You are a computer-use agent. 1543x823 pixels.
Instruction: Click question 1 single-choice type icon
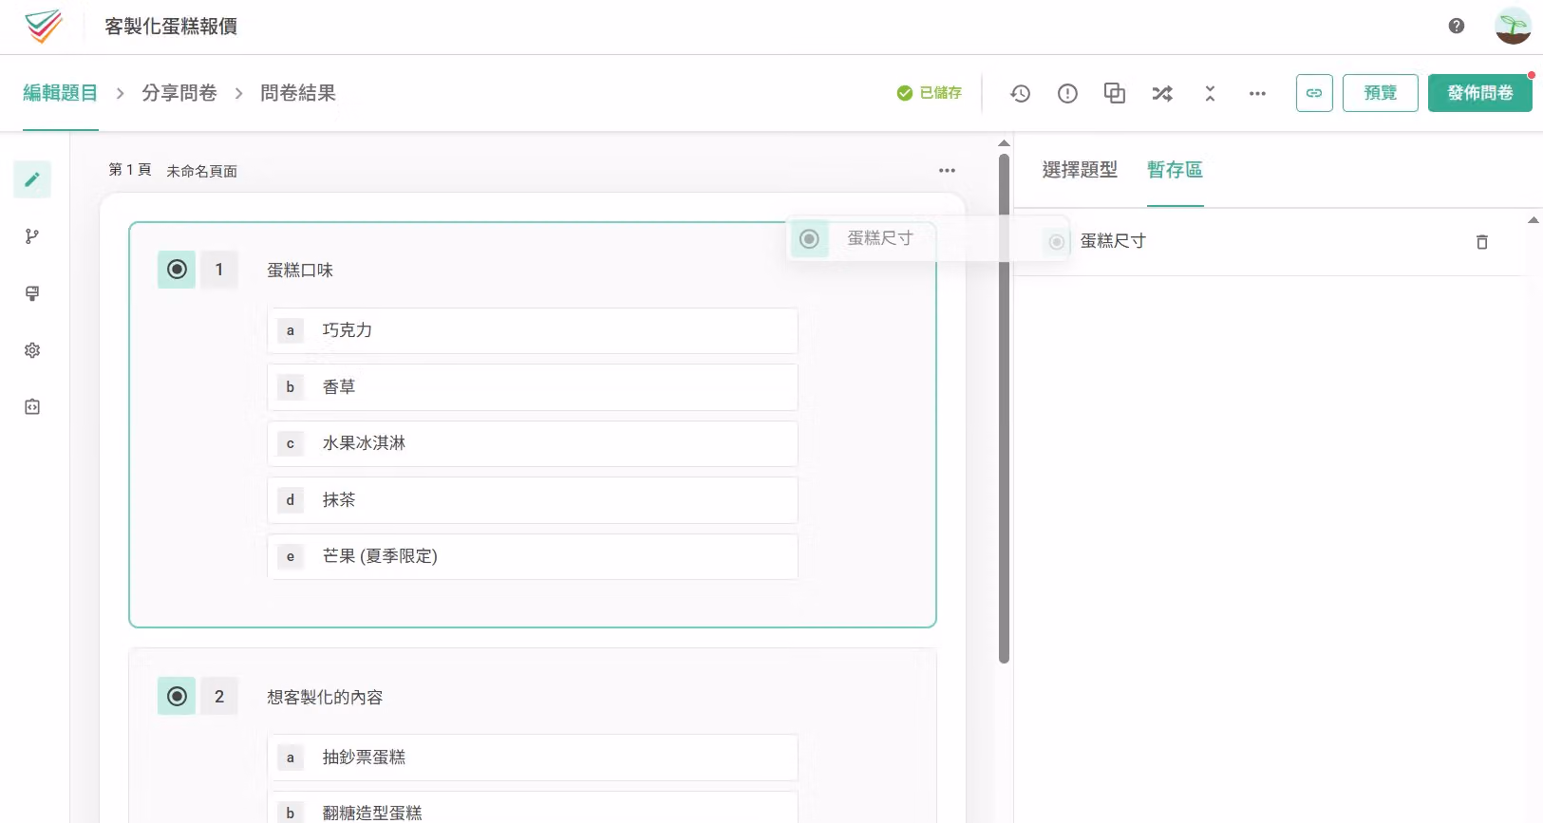tap(177, 270)
